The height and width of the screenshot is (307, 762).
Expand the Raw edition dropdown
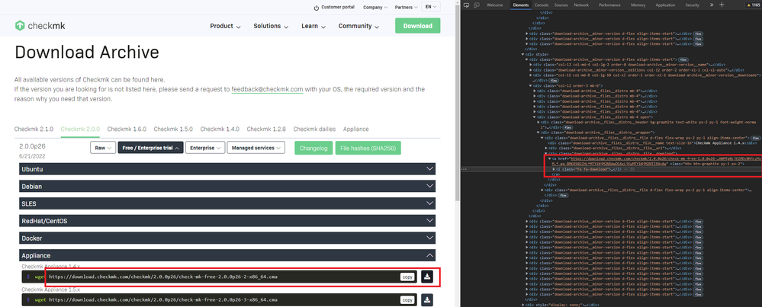(x=102, y=148)
